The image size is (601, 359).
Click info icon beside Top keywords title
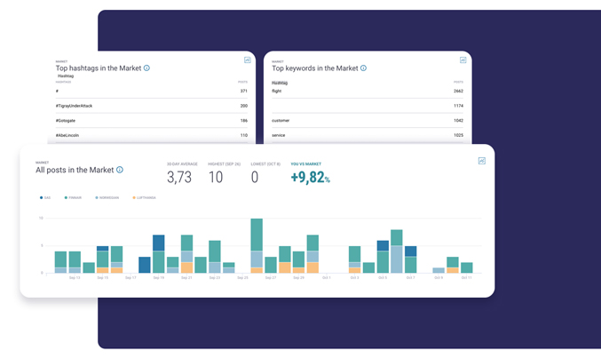(x=363, y=68)
